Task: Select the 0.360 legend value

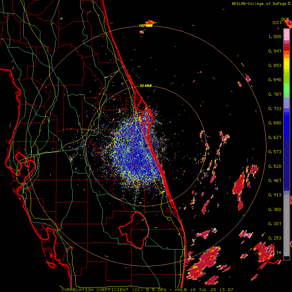Action: pos(275,210)
